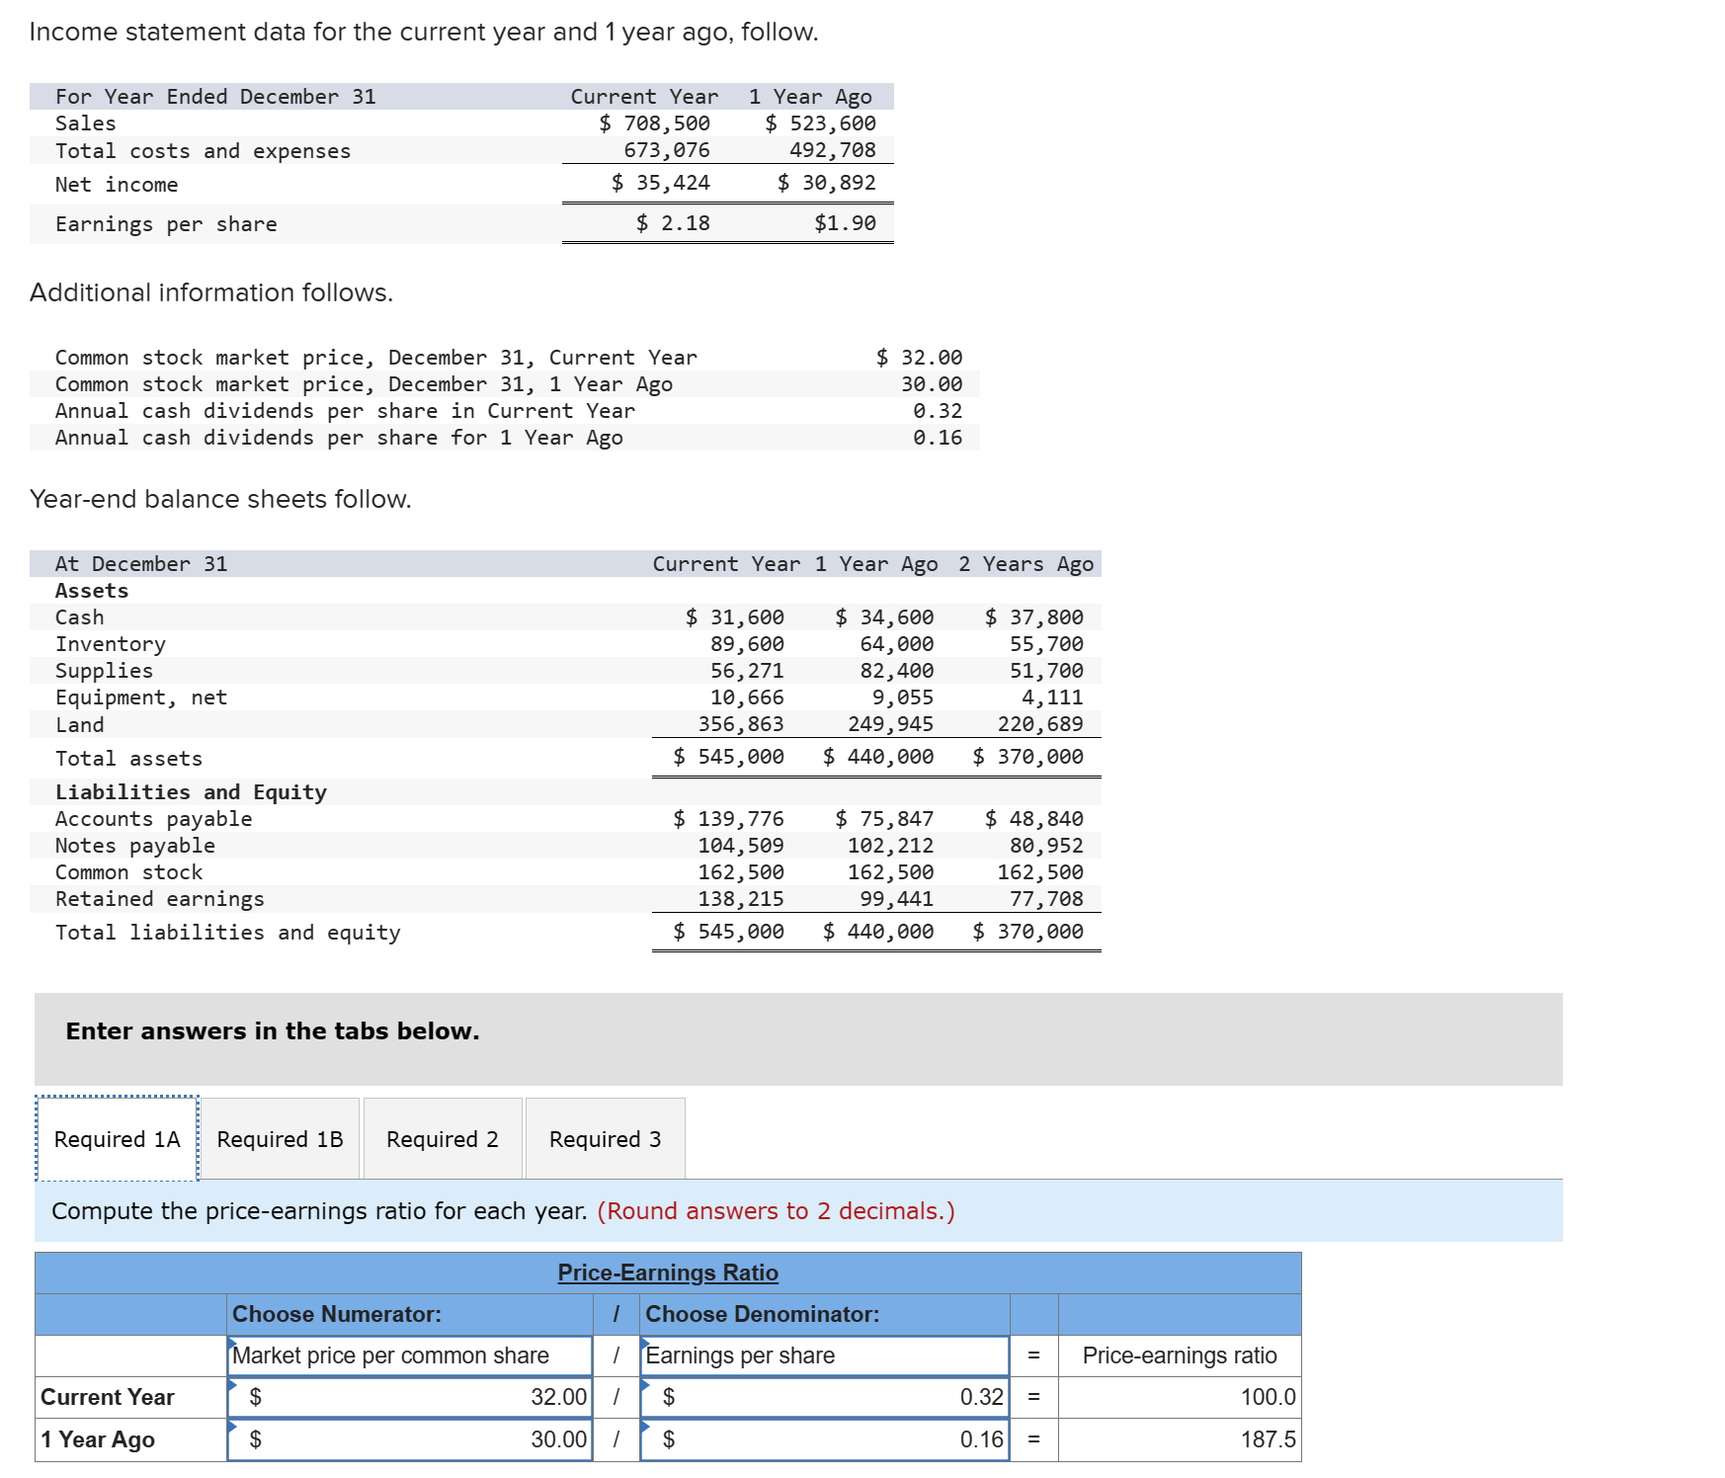
Task: Click the Retained earnings row label
Action: (x=160, y=899)
